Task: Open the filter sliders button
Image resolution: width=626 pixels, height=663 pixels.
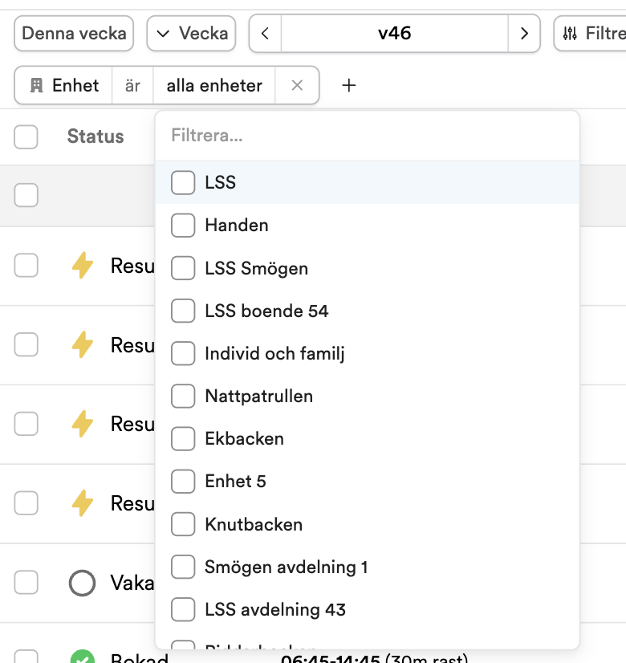Action: [x=591, y=34]
